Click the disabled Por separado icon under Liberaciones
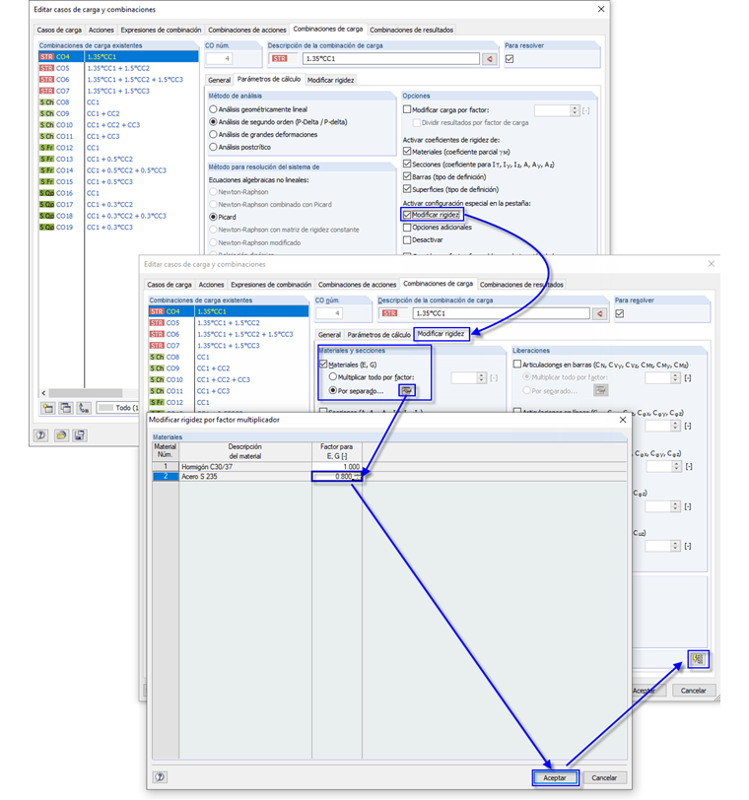This screenshot has height=800, width=749. (x=600, y=390)
